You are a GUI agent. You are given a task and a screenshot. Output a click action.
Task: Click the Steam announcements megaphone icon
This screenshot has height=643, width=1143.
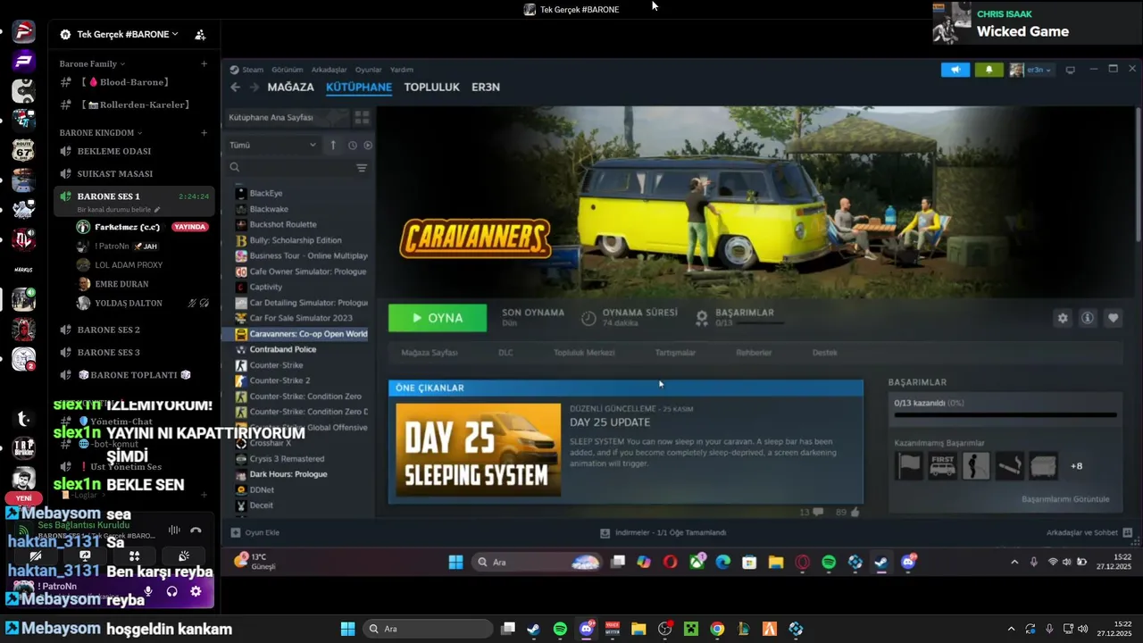click(x=955, y=70)
